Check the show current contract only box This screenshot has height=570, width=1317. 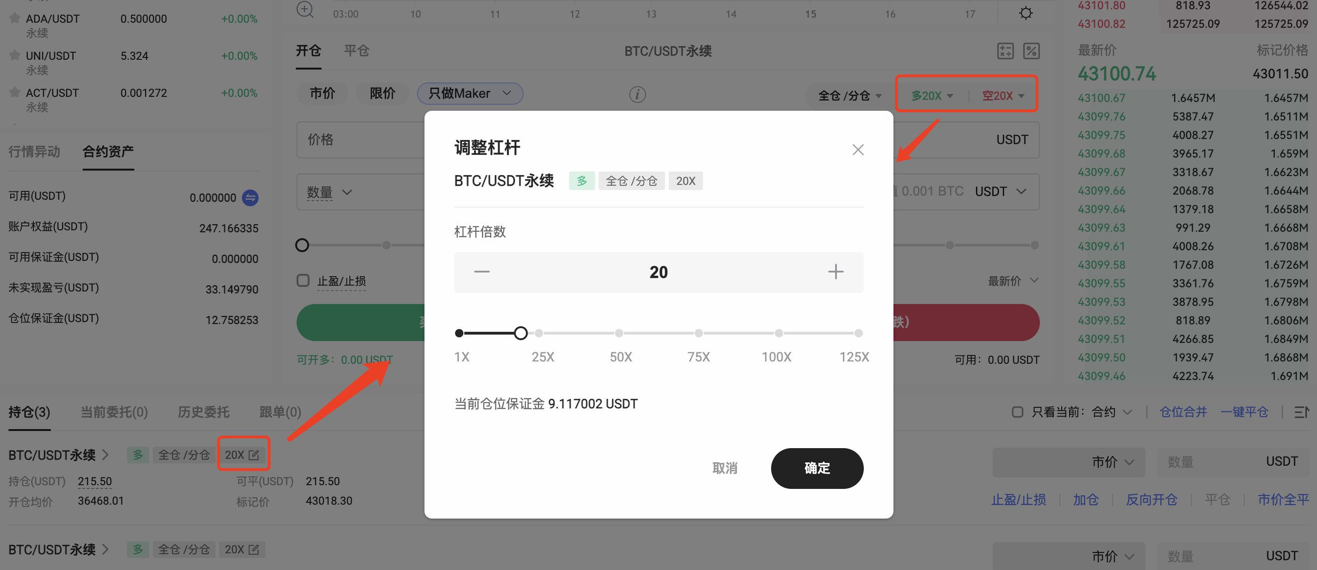1017,412
